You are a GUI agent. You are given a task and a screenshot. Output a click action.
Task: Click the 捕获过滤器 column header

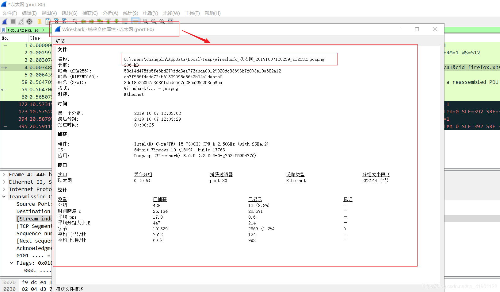(x=221, y=174)
